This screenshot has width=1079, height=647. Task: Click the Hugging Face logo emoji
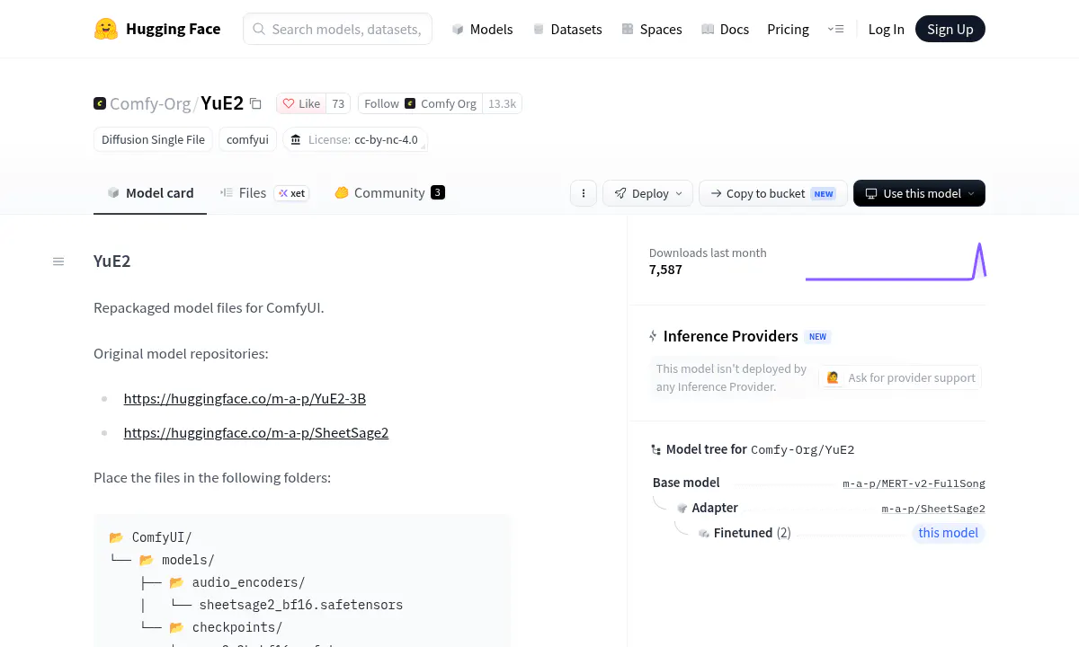106,29
